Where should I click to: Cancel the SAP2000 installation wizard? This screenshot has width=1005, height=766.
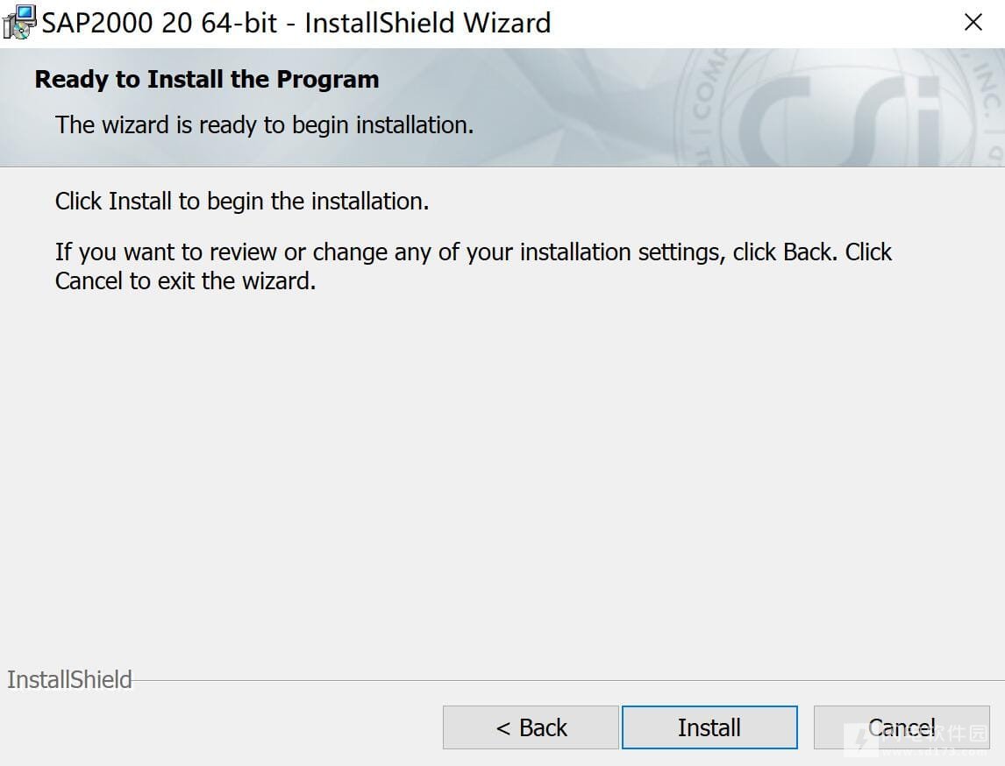click(902, 727)
